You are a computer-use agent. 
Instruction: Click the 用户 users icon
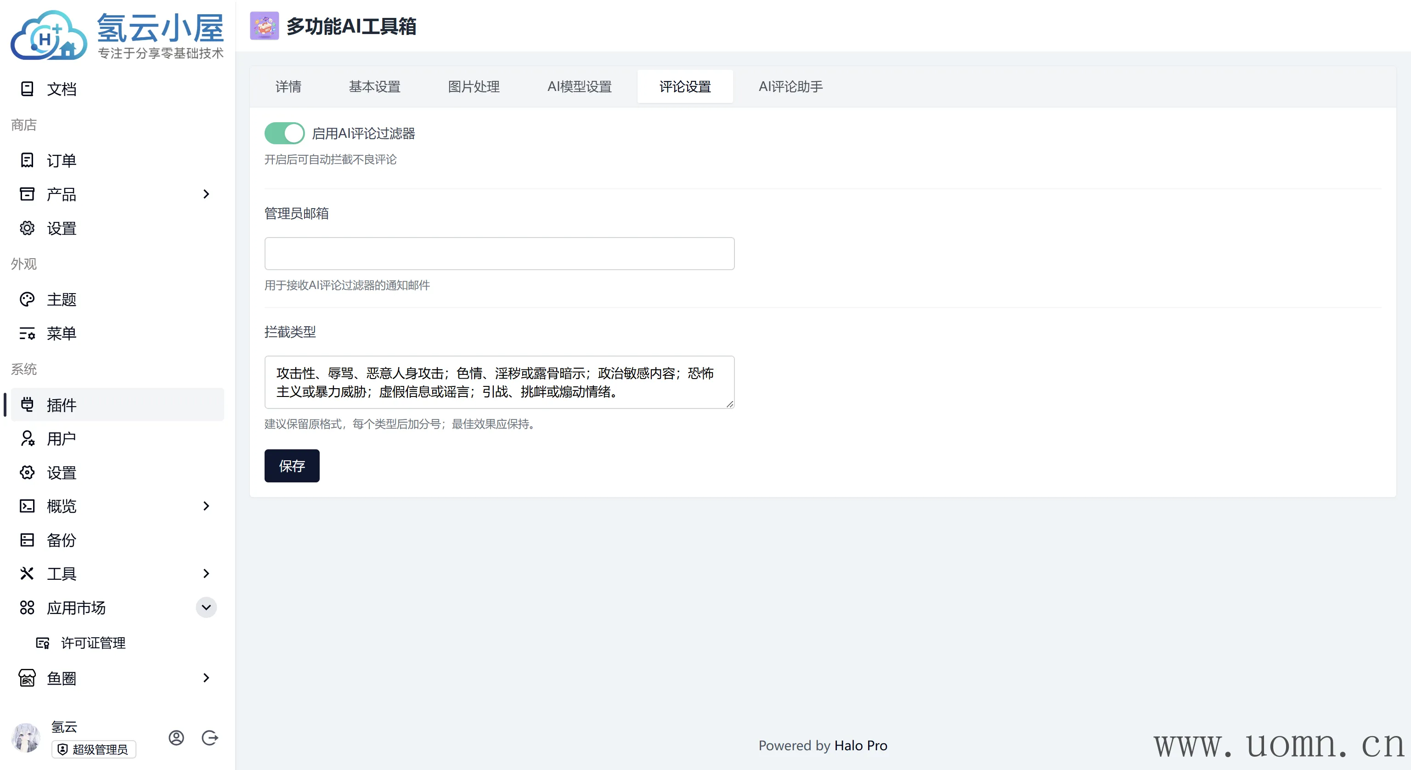(27, 438)
